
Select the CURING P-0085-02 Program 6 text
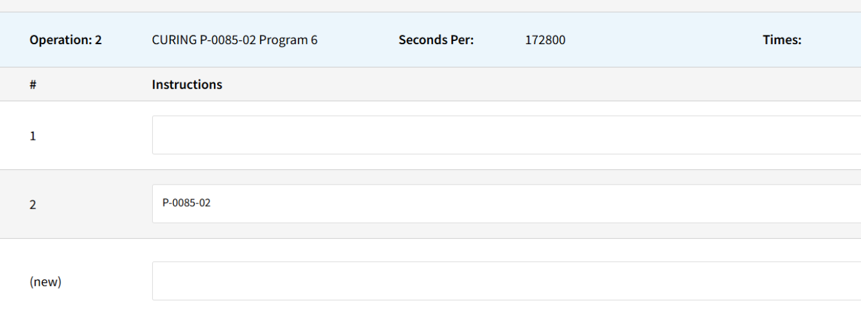tap(235, 40)
